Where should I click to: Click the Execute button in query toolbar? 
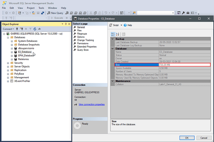click(x=57, y=18)
